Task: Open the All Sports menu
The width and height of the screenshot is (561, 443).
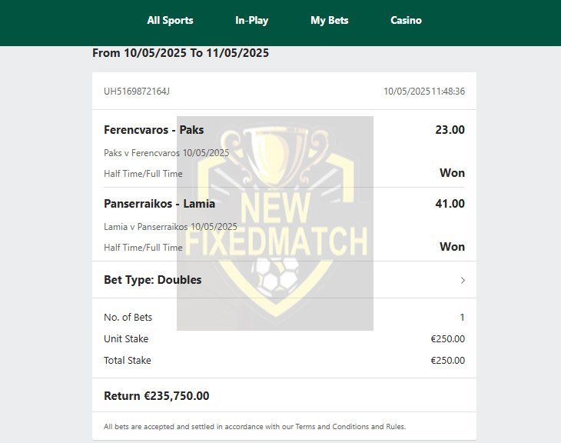Action: [170, 21]
